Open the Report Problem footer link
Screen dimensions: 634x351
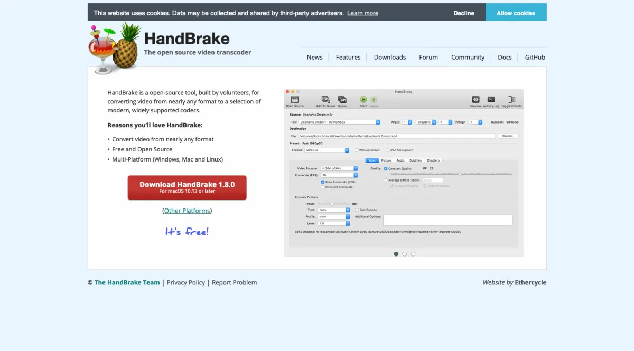click(x=234, y=282)
